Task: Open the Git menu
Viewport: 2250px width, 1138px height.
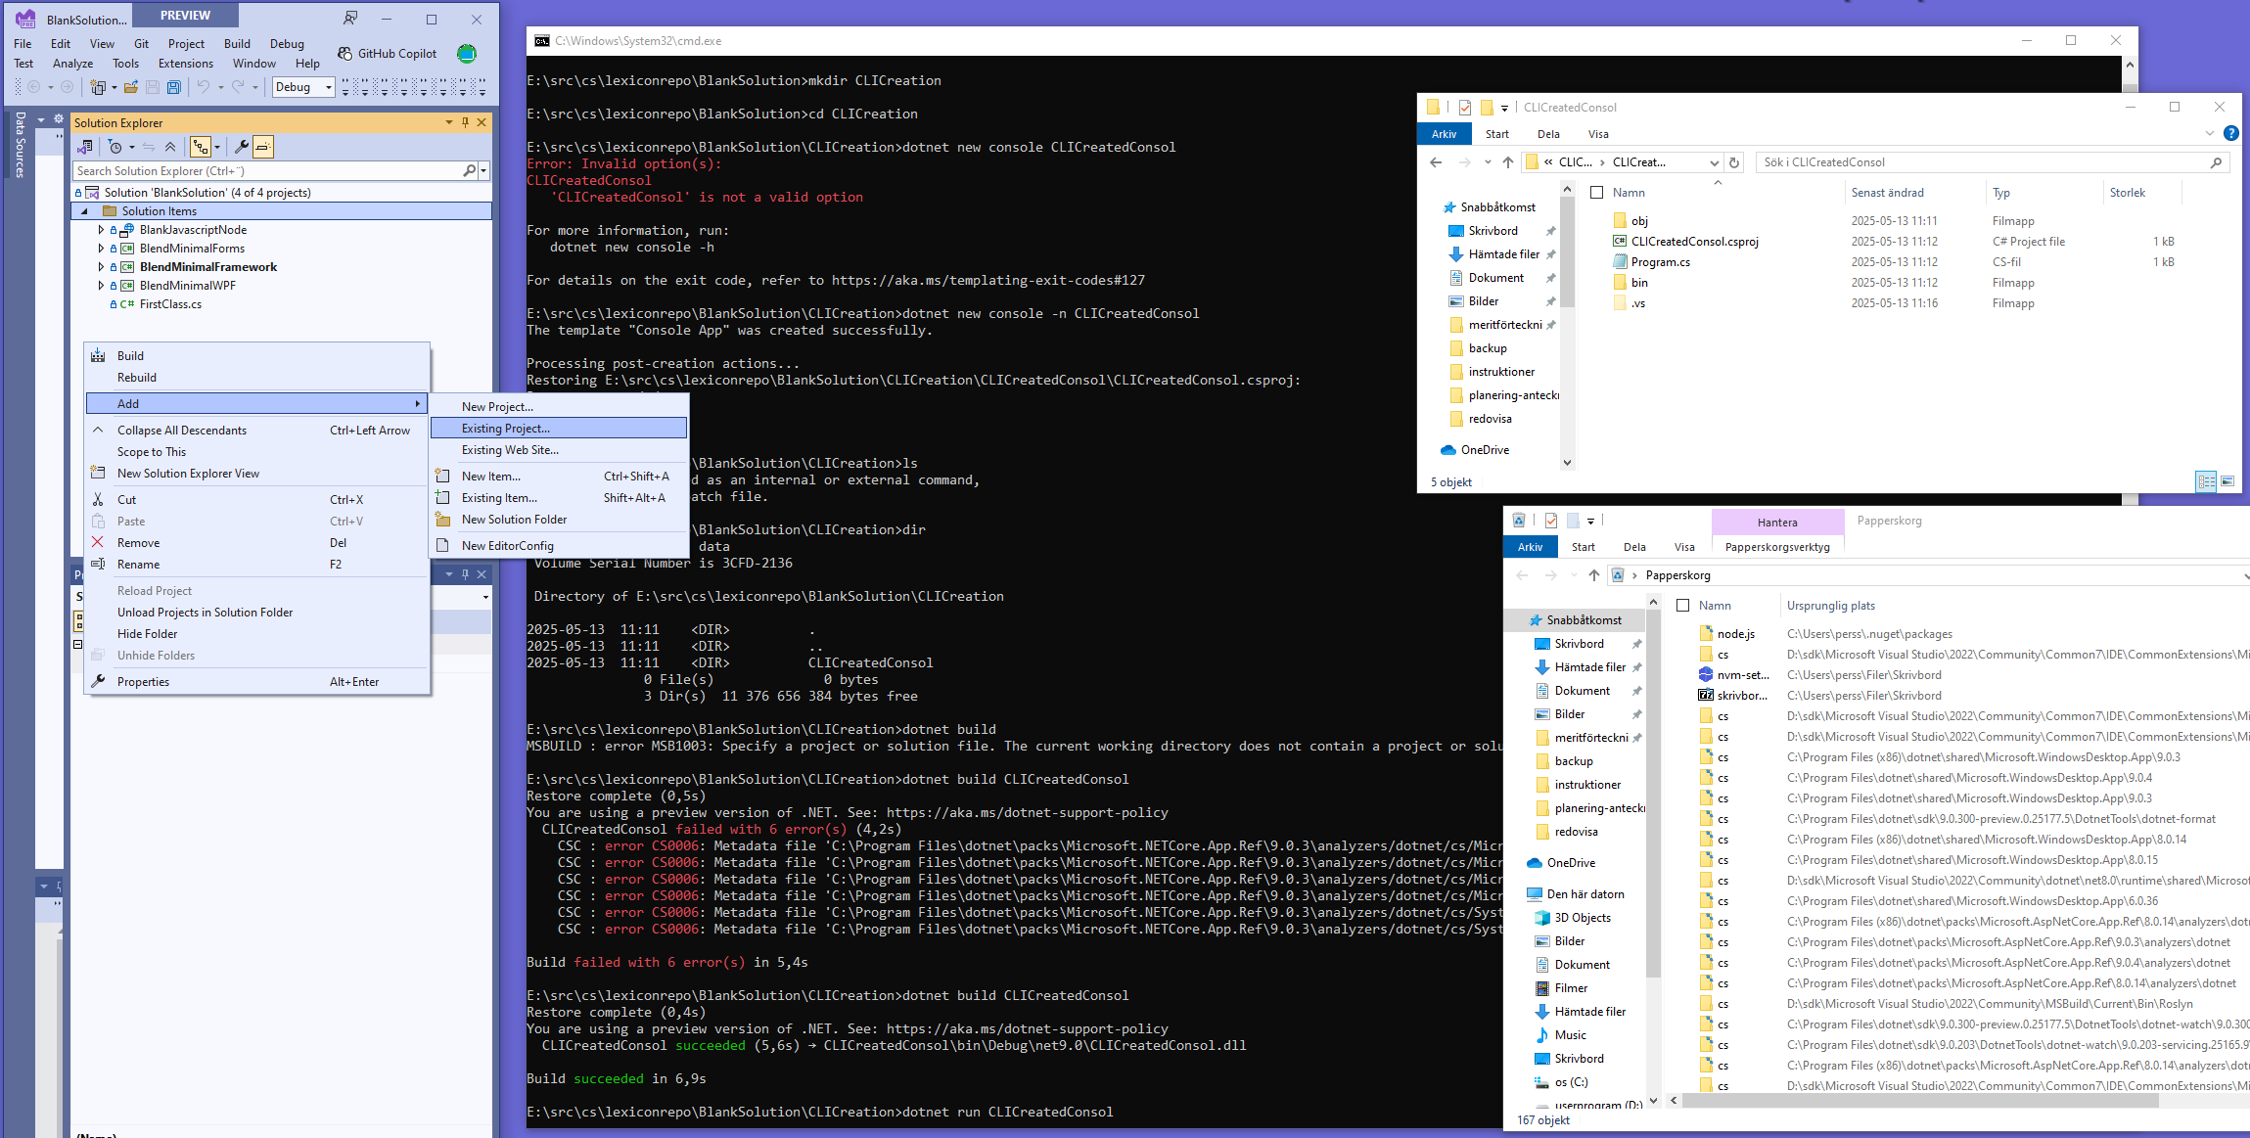Action: (141, 43)
